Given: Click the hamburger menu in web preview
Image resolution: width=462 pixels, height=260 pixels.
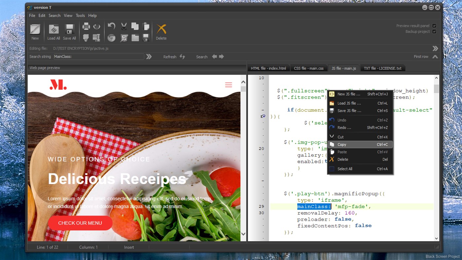Looking at the screenshot, I should 229,85.
